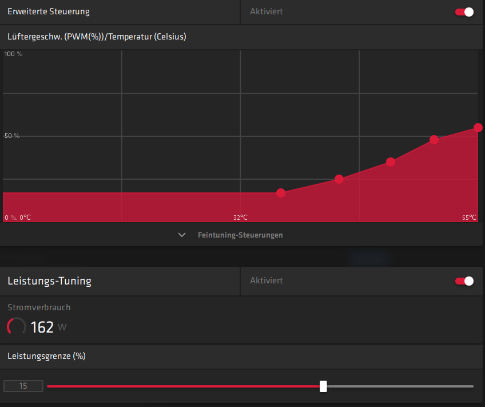Select the third fan curve point
This screenshot has height=407, width=485.
tap(391, 162)
